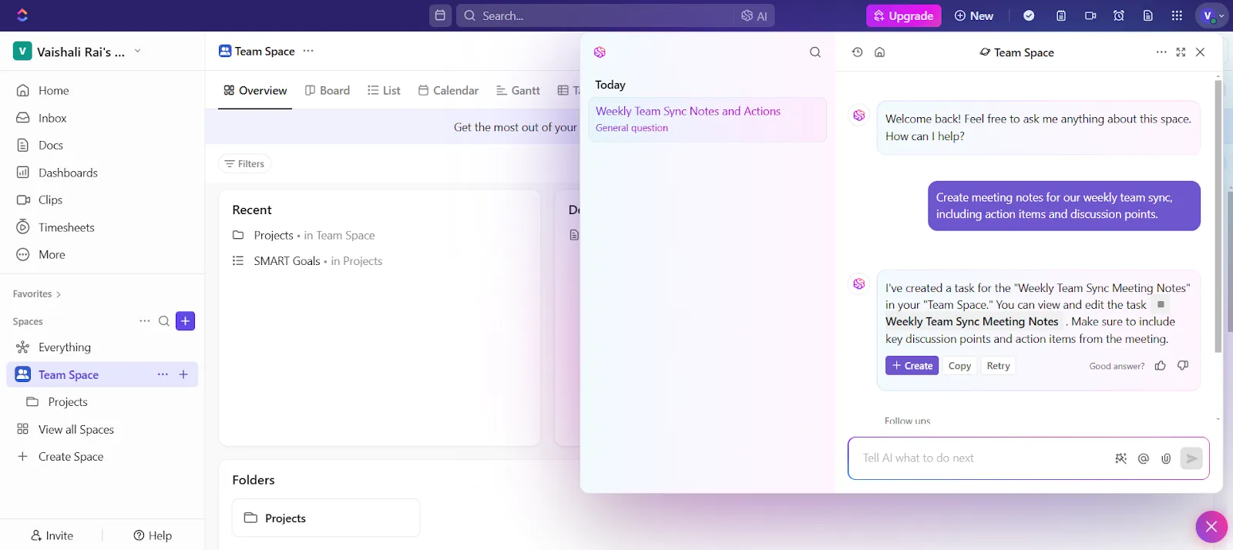Click the ClickUp logo in top bar
This screenshot has width=1233, height=550.
(x=22, y=15)
